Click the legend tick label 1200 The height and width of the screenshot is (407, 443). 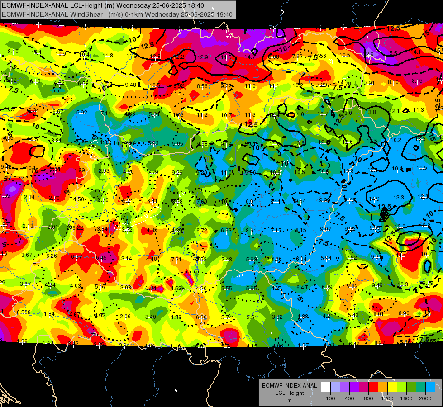(387, 398)
